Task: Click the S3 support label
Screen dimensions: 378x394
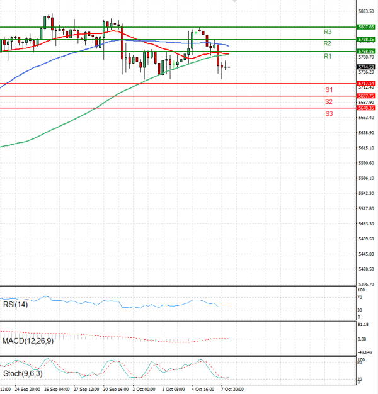Action: (329, 113)
